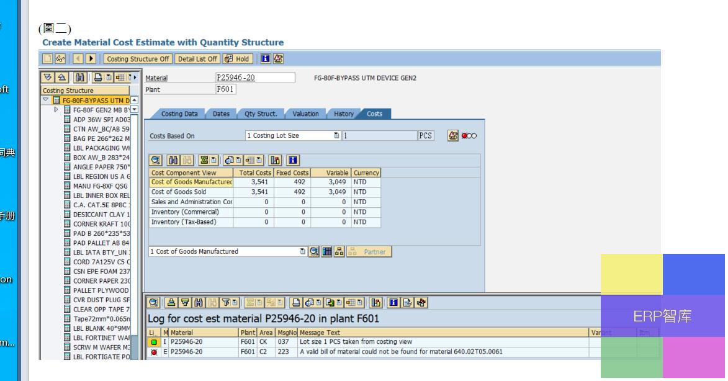Show more costing structure toolbar buttons arrow
The image size is (728, 381).
pos(135,78)
